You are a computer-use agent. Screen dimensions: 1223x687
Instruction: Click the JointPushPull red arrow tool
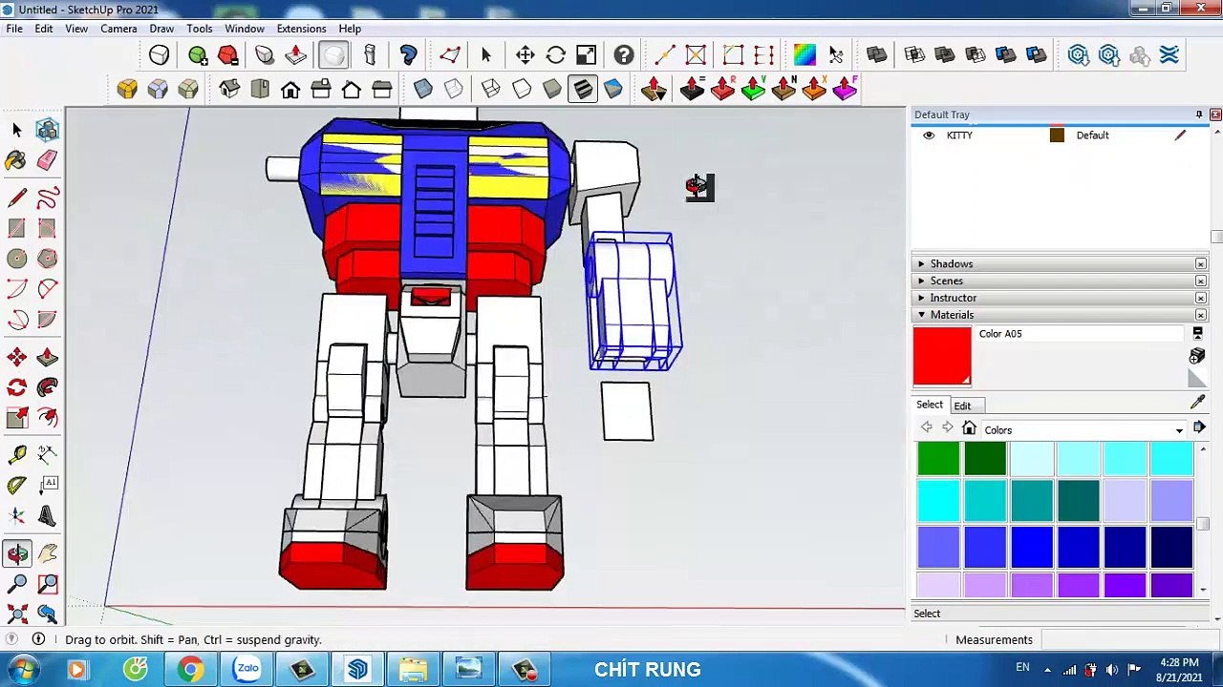(x=654, y=90)
